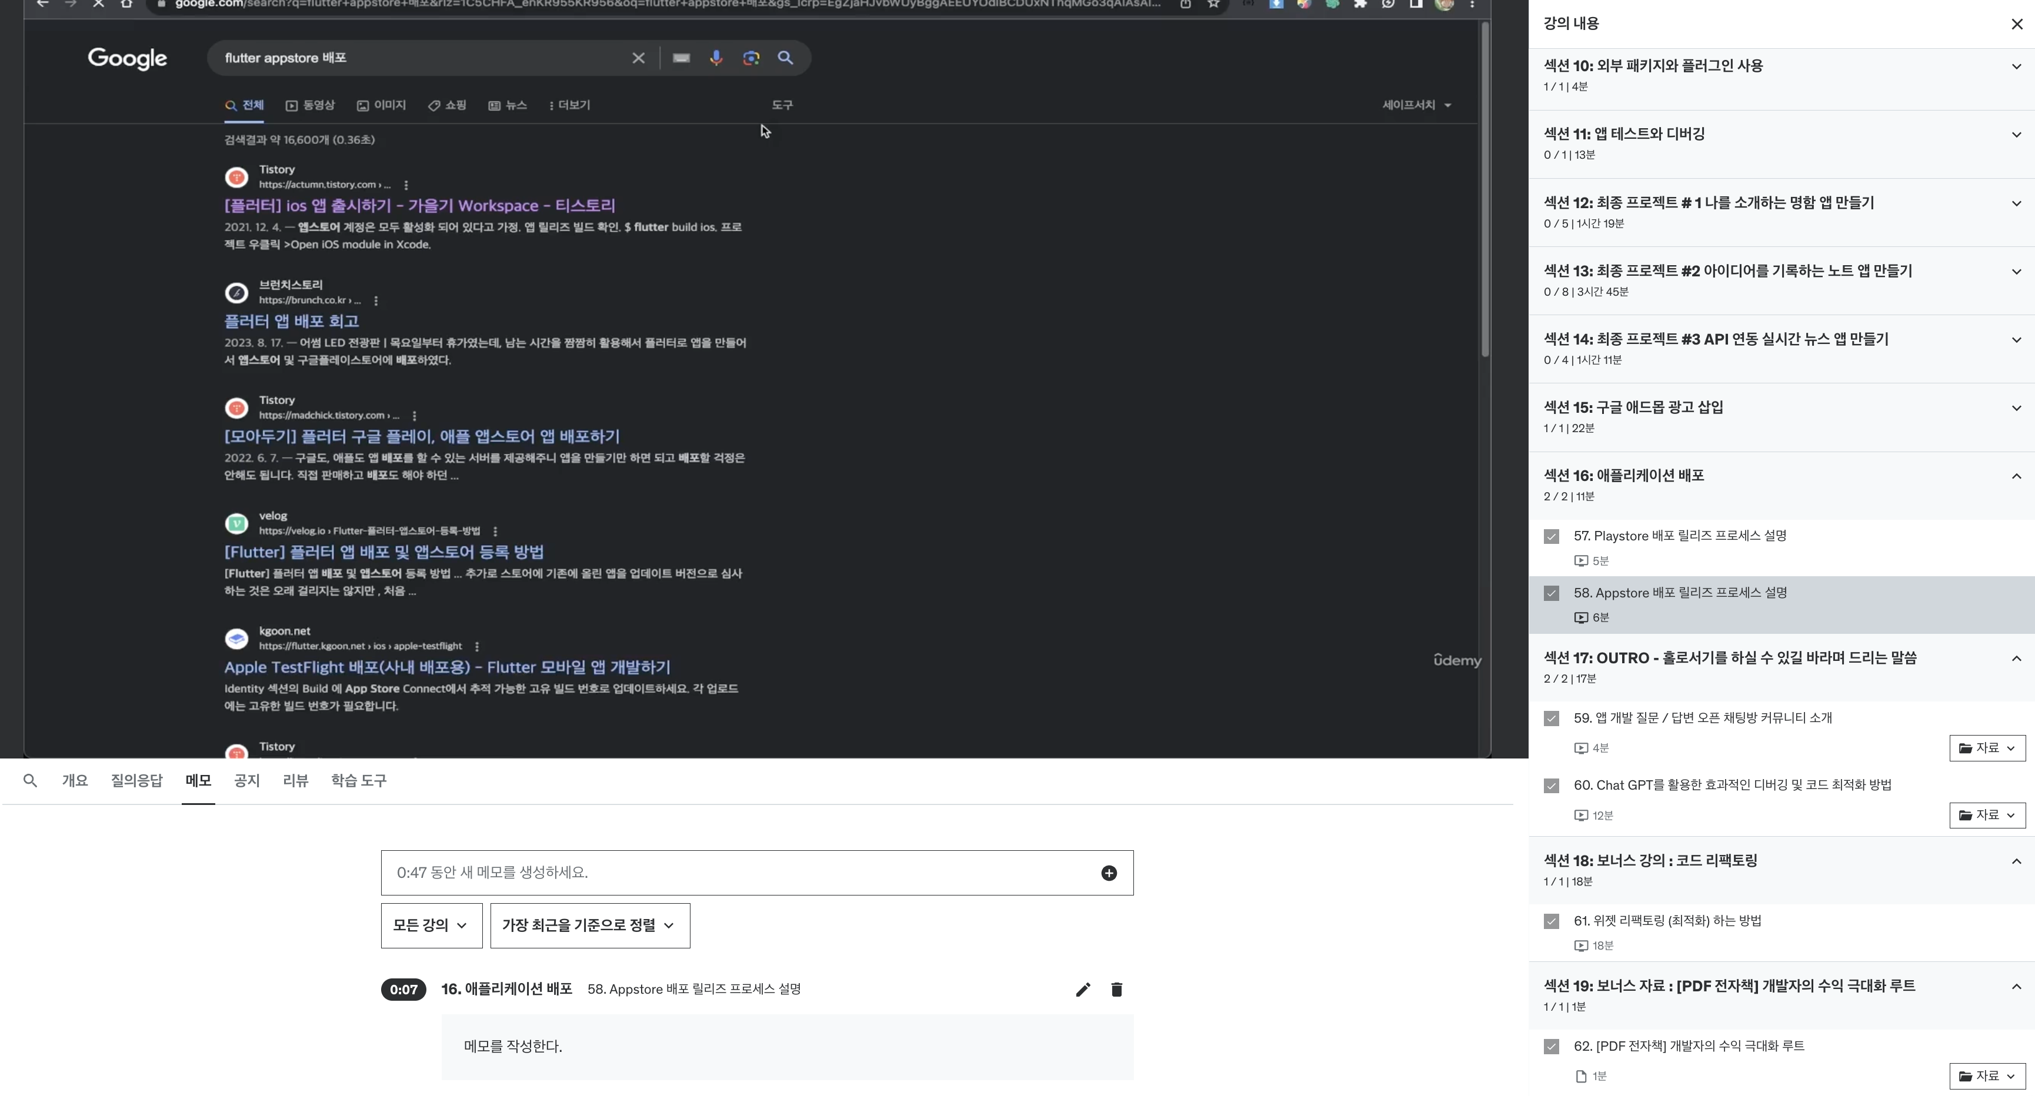Image resolution: width=2035 pixels, height=1096 pixels.
Task: Toggle completion checkbox for lecture 59
Action: [x=1552, y=719]
